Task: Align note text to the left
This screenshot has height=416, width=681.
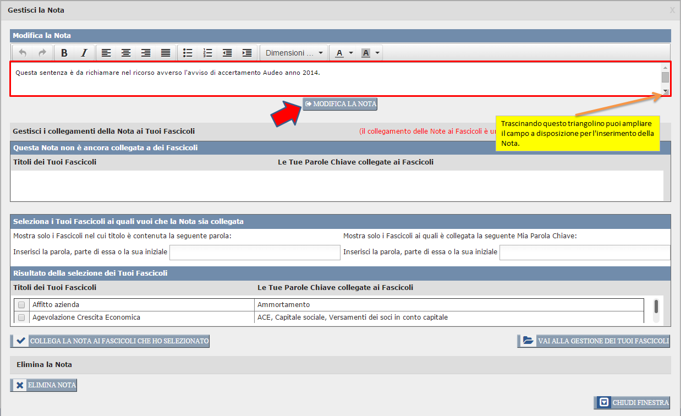Action: 106,53
